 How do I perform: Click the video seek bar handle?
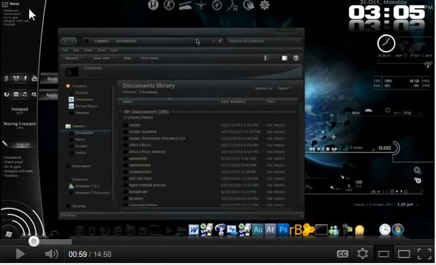[34, 241]
